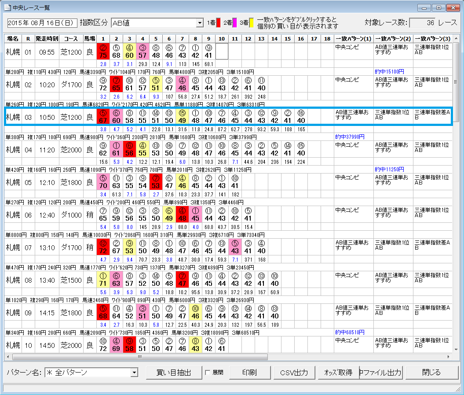
Task: Click course ダ1000 in race 06
Action: 71,215
